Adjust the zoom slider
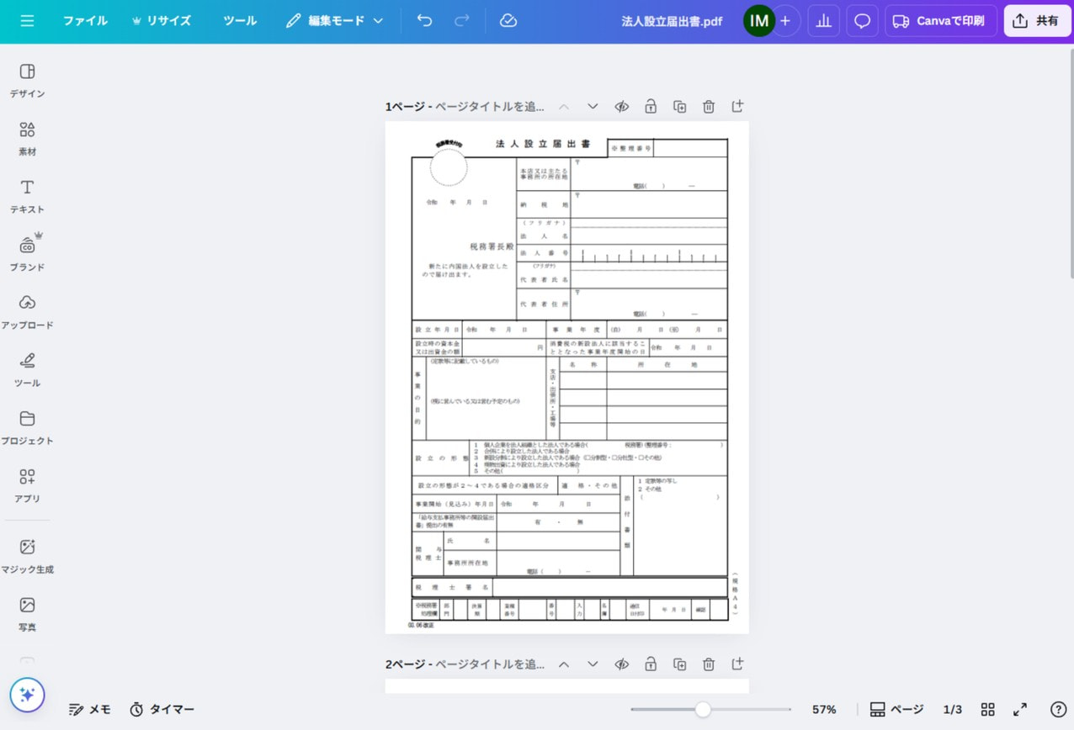Viewport: 1074px width, 730px height. pyautogui.click(x=704, y=709)
